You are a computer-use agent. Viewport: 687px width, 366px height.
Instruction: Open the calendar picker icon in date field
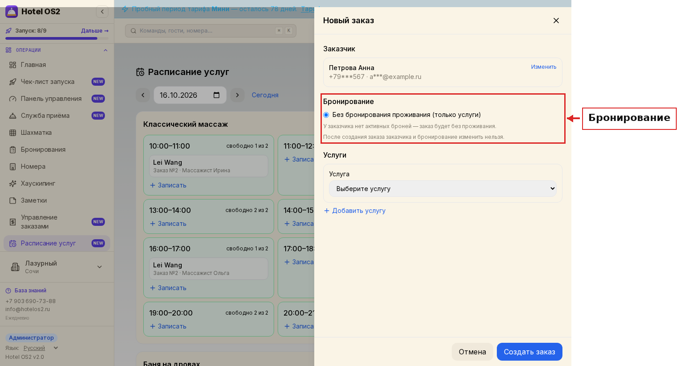[217, 95]
